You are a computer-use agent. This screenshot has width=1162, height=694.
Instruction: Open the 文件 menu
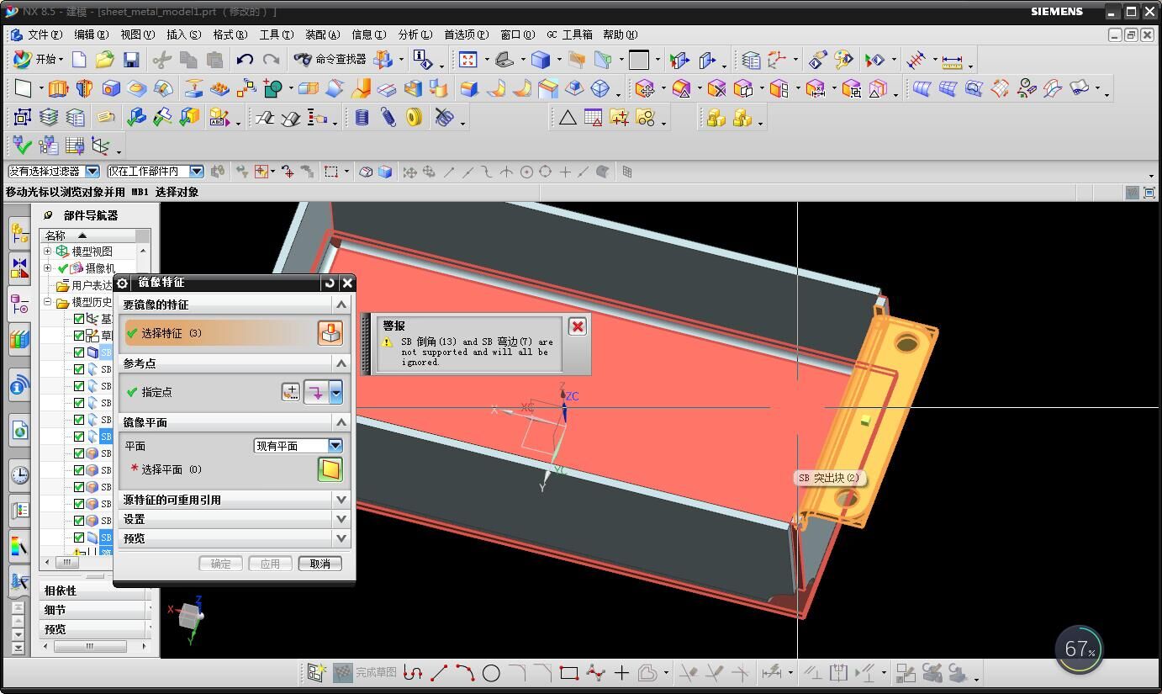point(45,34)
